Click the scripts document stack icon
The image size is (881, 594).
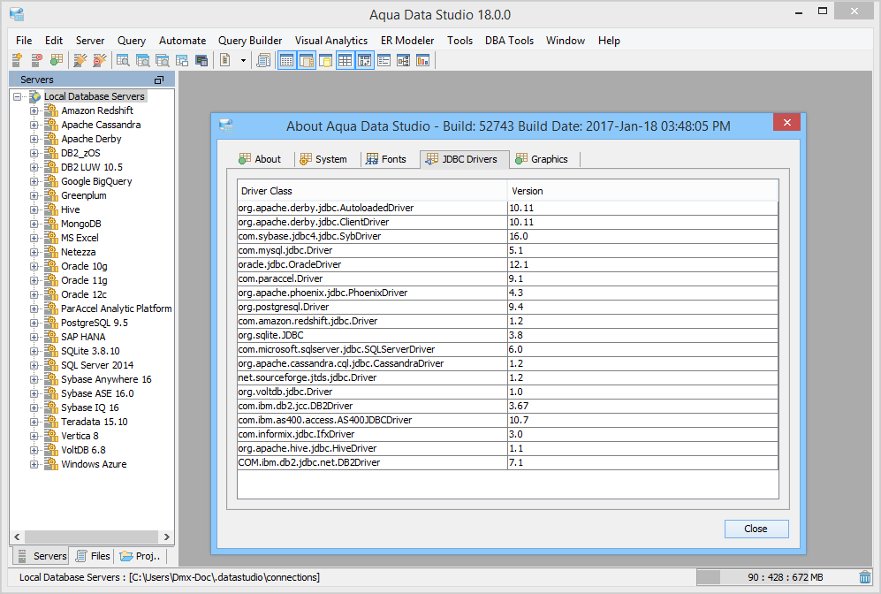(262, 60)
